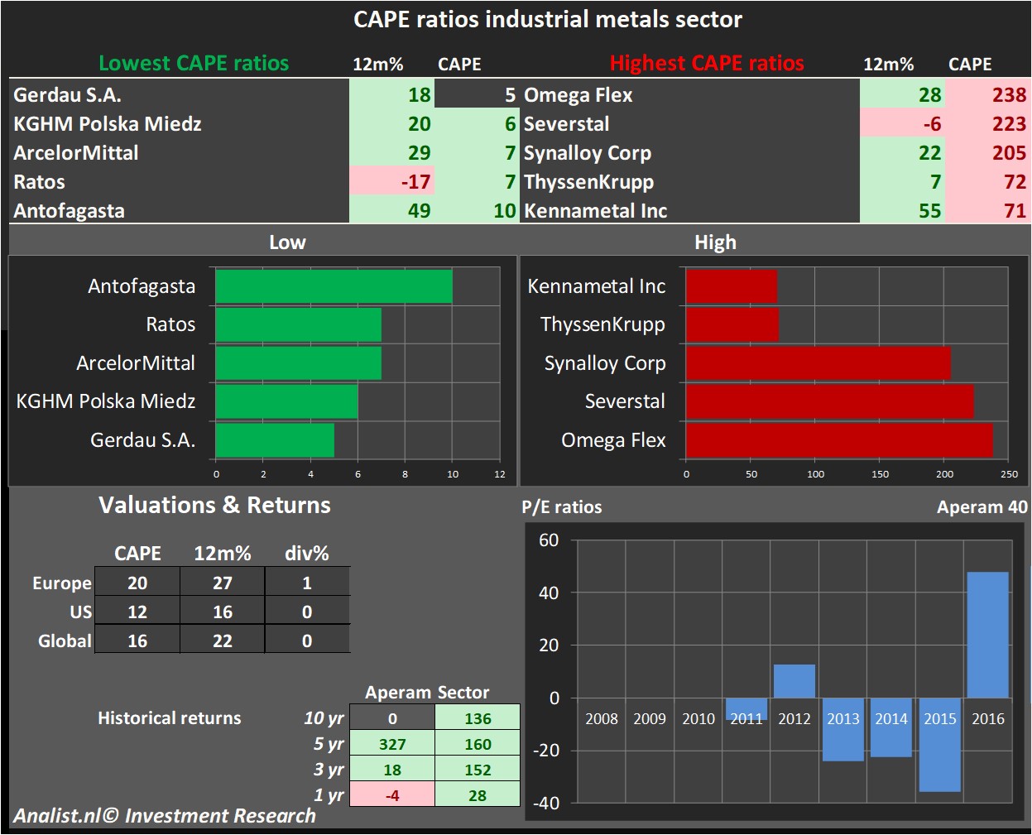Click the green ArcelorMittal bar in Low chart
Viewport: 1032px width, 835px height.
click(299, 363)
